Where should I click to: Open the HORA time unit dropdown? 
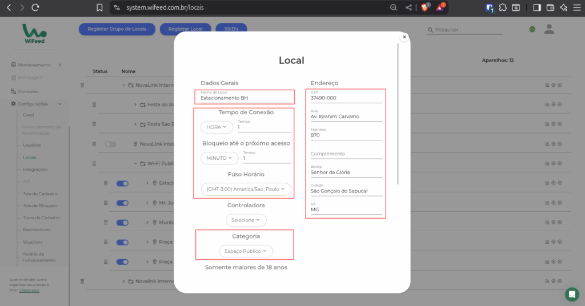217,127
